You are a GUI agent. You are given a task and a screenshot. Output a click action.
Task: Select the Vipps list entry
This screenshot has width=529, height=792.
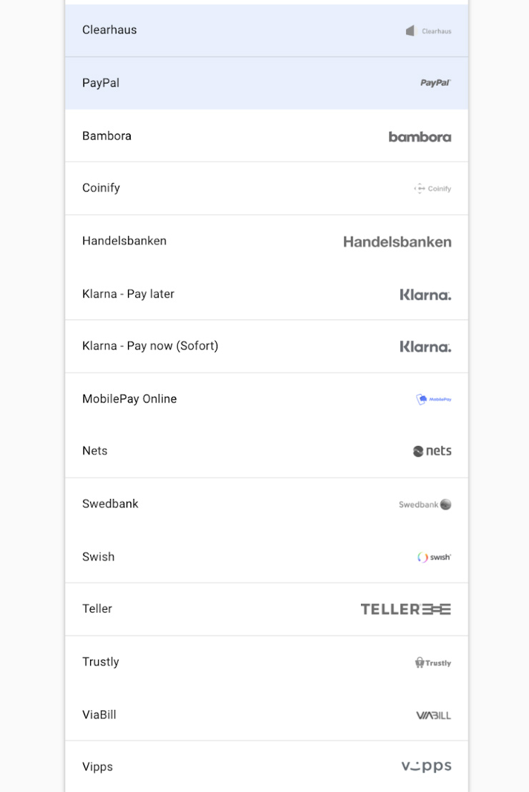(267, 767)
